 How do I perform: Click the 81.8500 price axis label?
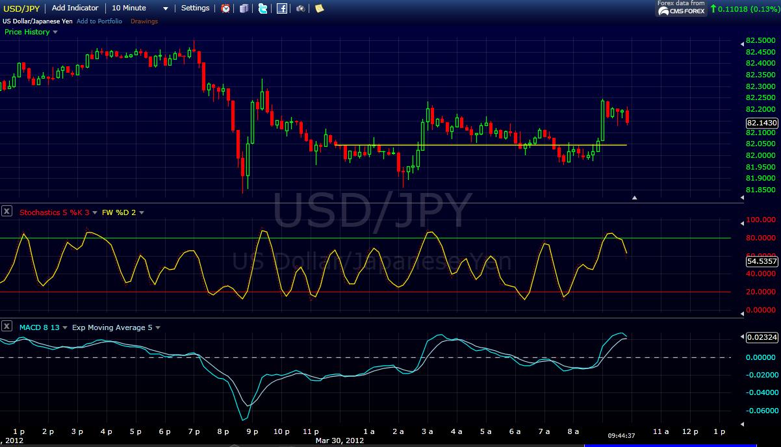click(x=760, y=190)
